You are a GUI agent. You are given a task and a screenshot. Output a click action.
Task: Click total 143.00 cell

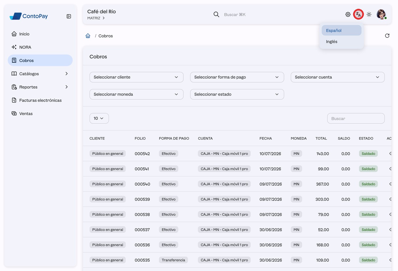(x=323, y=154)
